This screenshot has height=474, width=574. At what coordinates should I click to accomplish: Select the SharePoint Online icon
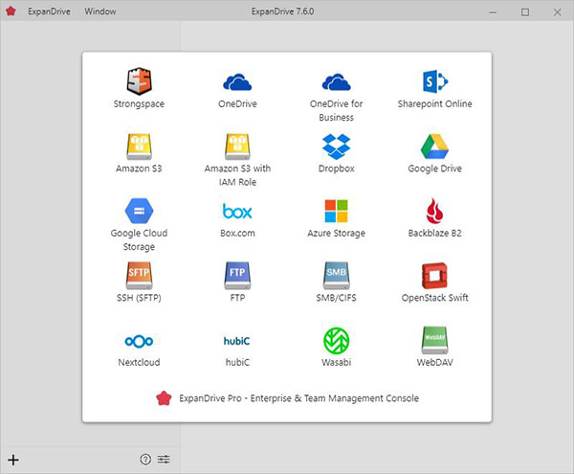point(435,81)
